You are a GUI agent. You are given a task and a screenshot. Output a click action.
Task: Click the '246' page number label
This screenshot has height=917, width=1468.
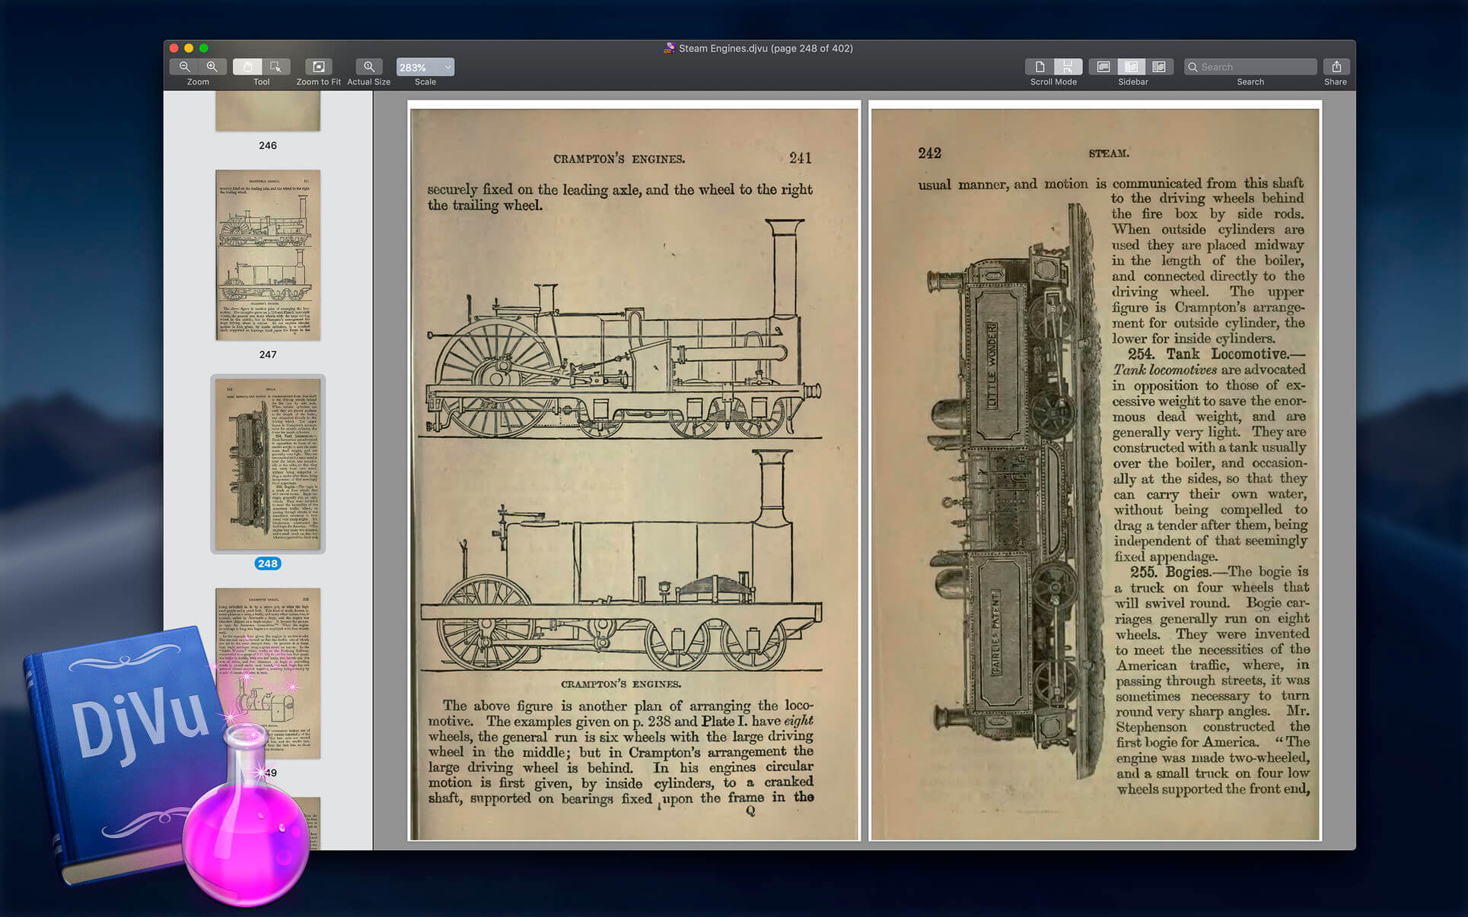click(268, 145)
